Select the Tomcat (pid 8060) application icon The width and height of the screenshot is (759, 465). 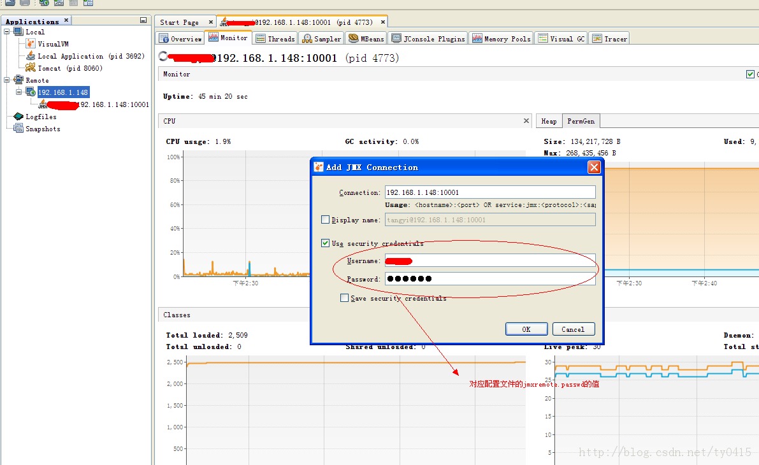(31, 68)
